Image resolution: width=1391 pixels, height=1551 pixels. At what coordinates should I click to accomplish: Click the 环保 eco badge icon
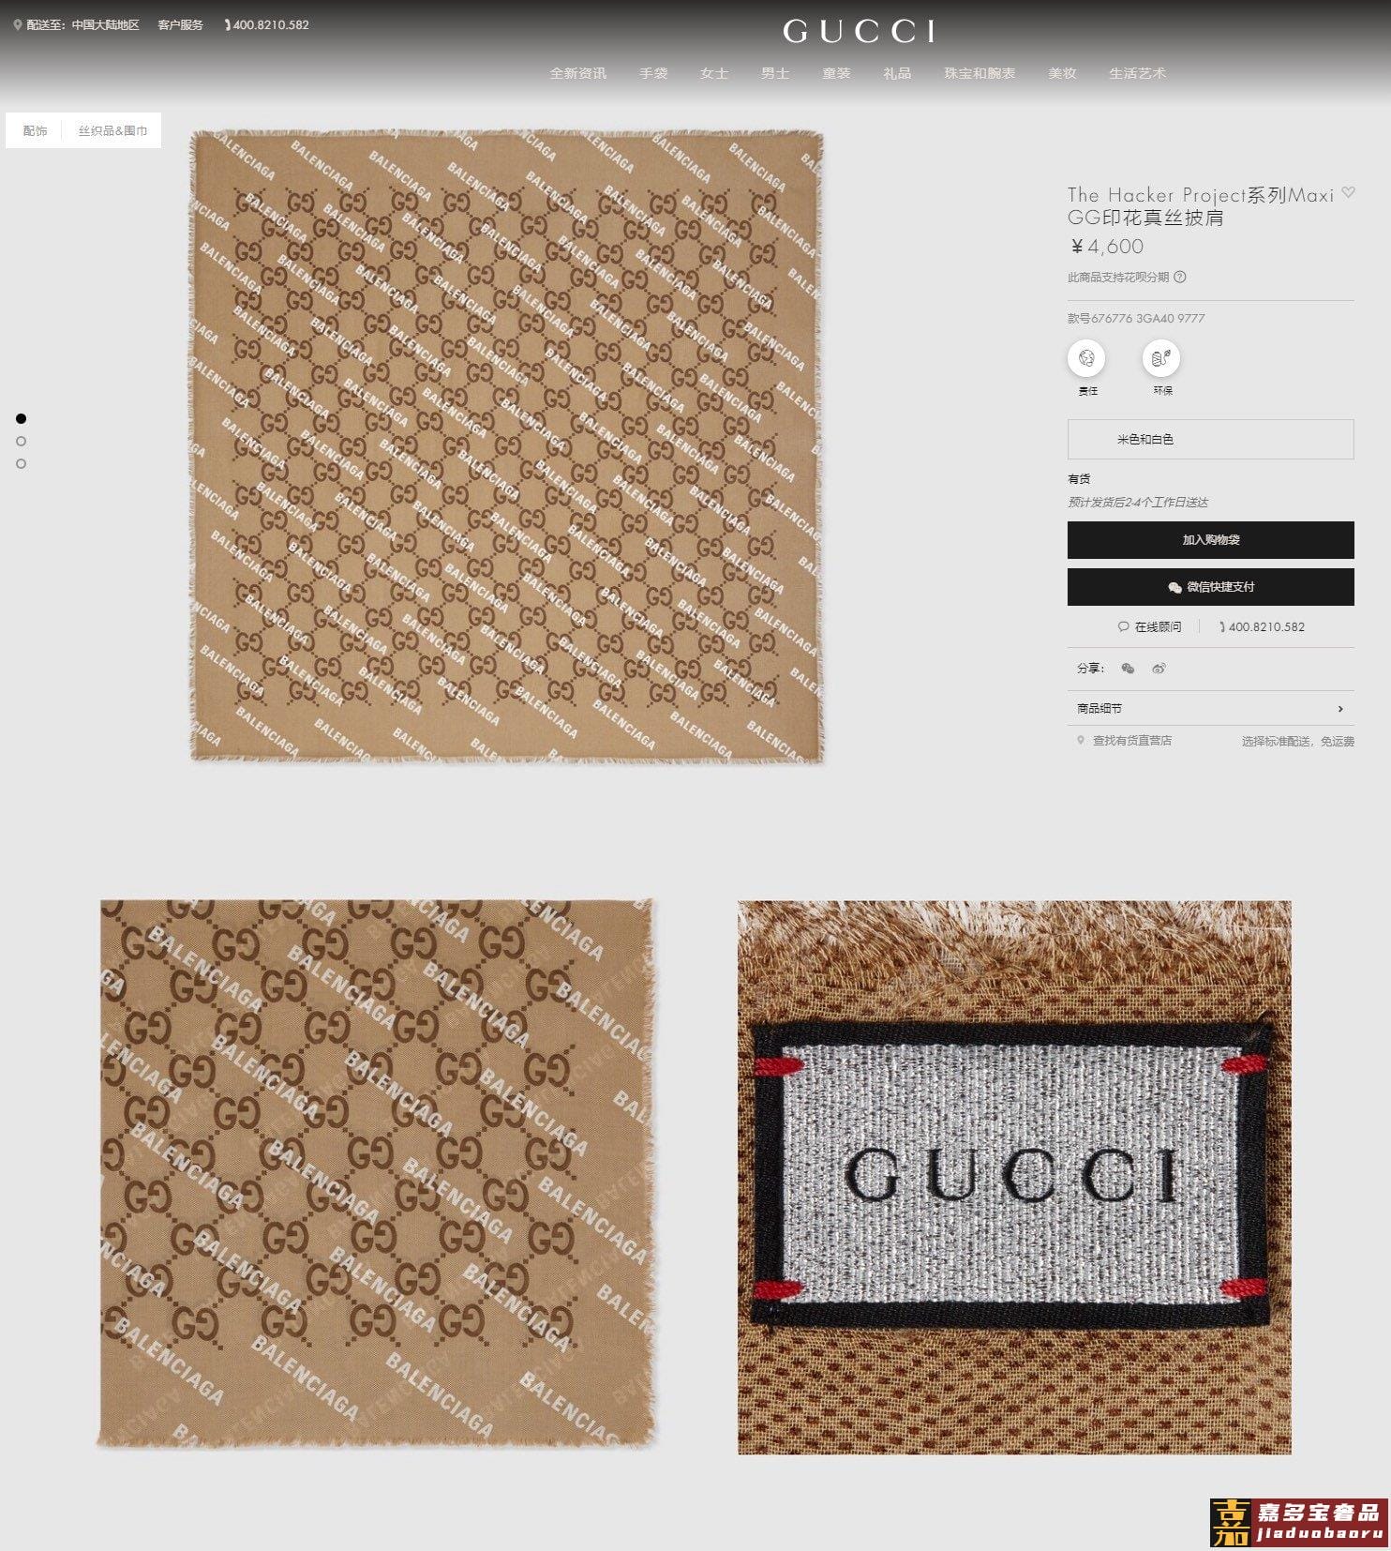pyautogui.click(x=1161, y=358)
